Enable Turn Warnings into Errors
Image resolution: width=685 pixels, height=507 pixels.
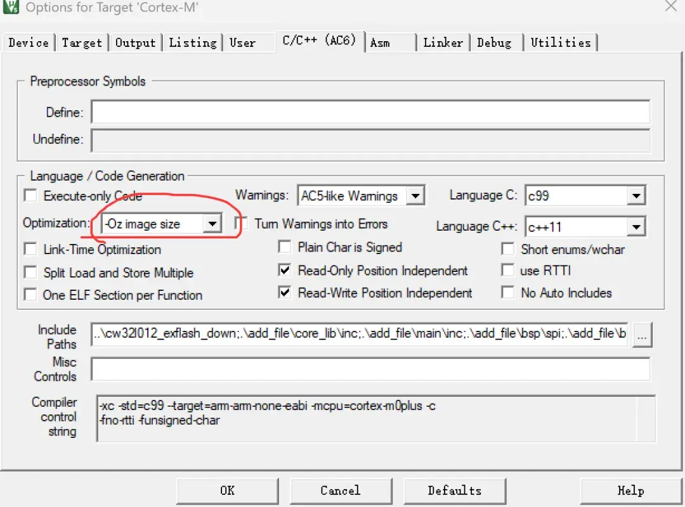pos(242,224)
